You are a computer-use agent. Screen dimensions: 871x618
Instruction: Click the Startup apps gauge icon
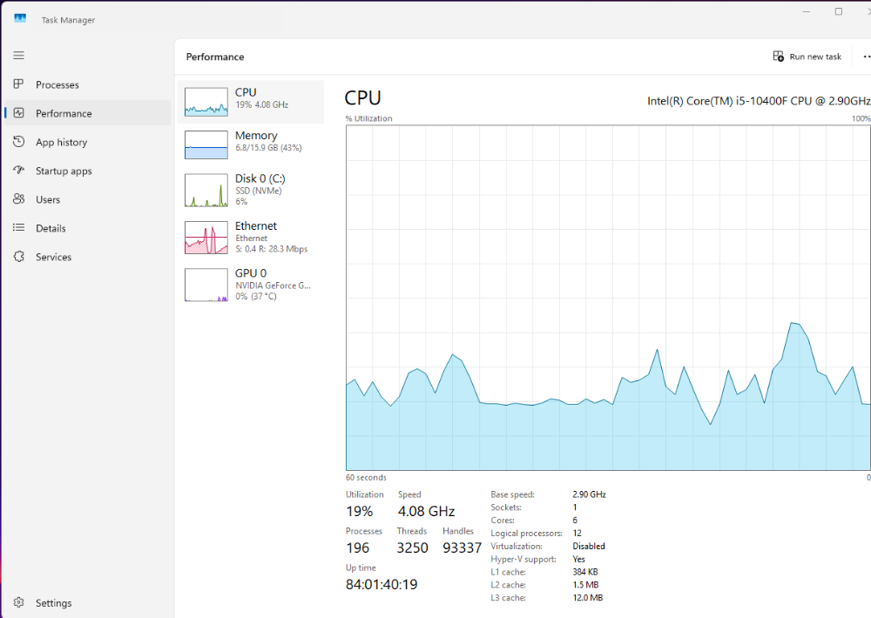tap(19, 171)
